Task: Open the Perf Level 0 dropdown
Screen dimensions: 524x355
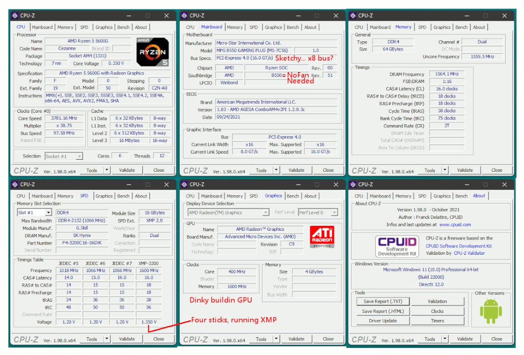Action: 334,213
